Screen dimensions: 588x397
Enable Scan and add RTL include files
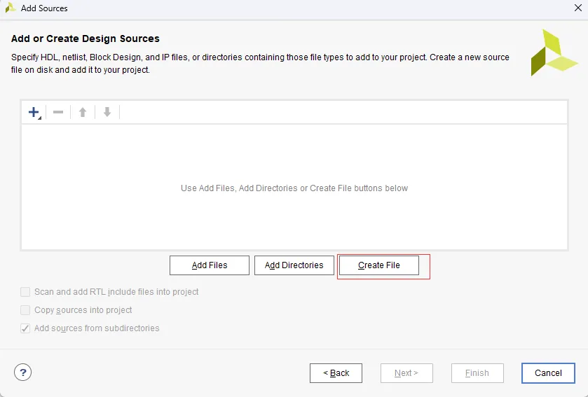pyautogui.click(x=25, y=292)
